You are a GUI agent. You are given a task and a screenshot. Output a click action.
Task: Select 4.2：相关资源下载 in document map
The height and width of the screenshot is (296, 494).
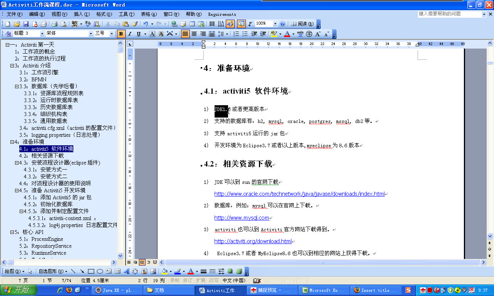point(41,156)
